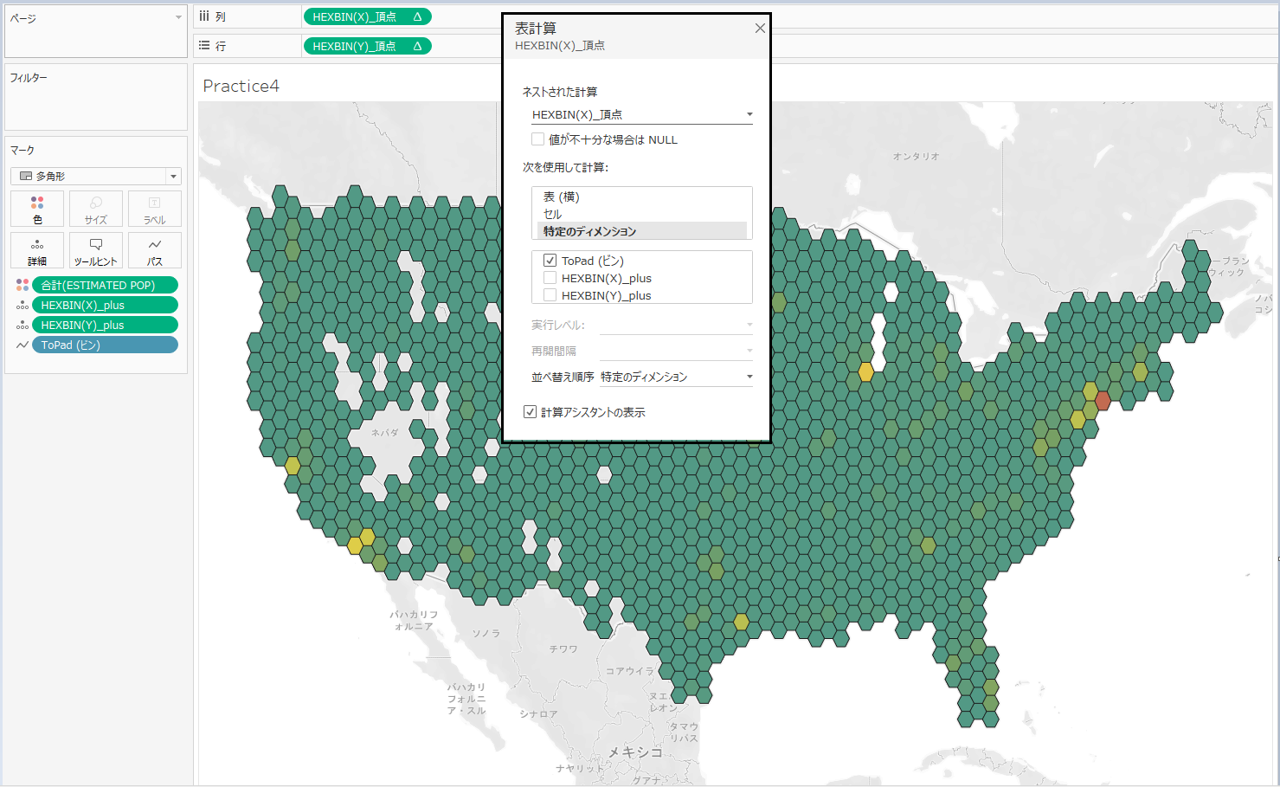Check the HEXBIN(Y)_plus dimension checkbox
This screenshot has width=1280, height=787.
[550, 295]
